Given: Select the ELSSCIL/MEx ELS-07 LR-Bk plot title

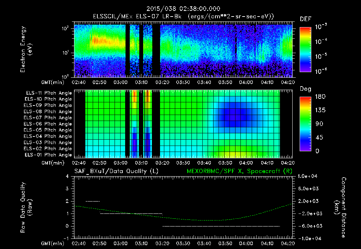Looking at the screenshot, I should [x=183, y=17].
